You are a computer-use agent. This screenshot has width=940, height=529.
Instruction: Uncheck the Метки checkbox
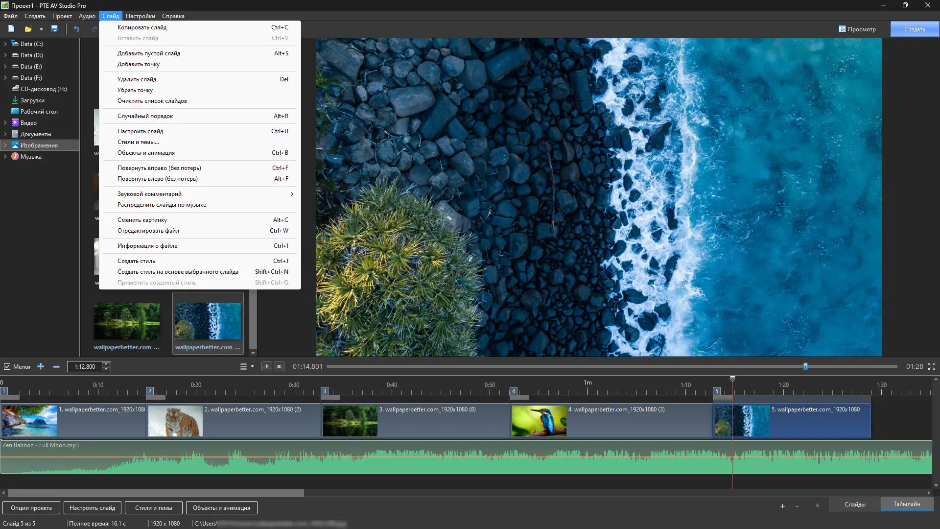coord(7,366)
